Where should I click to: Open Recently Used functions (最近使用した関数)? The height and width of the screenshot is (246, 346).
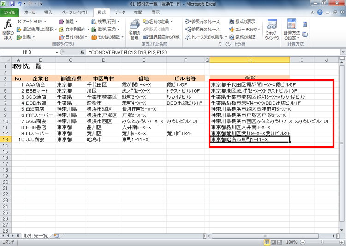(36, 29)
